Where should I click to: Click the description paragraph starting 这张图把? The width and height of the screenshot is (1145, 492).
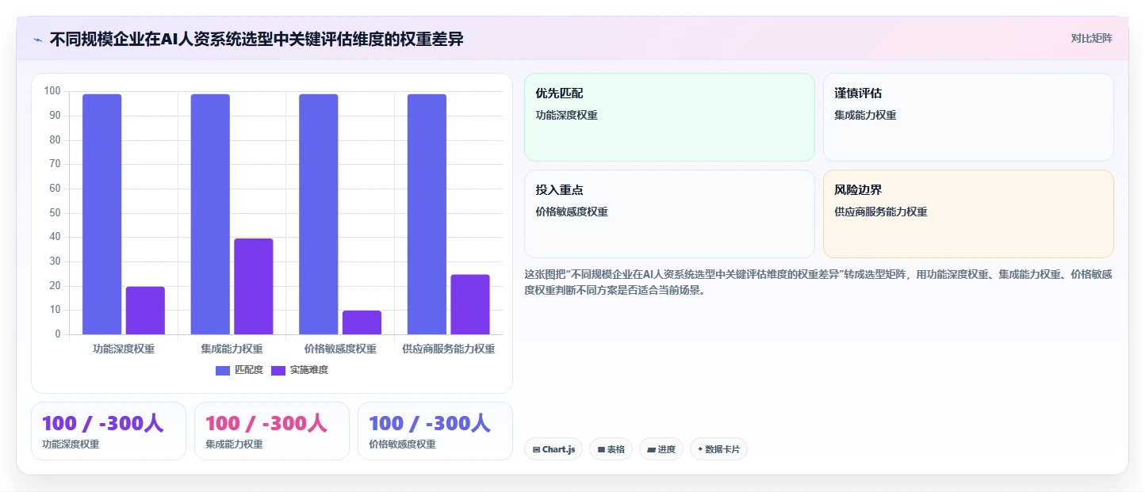pos(818,282)
